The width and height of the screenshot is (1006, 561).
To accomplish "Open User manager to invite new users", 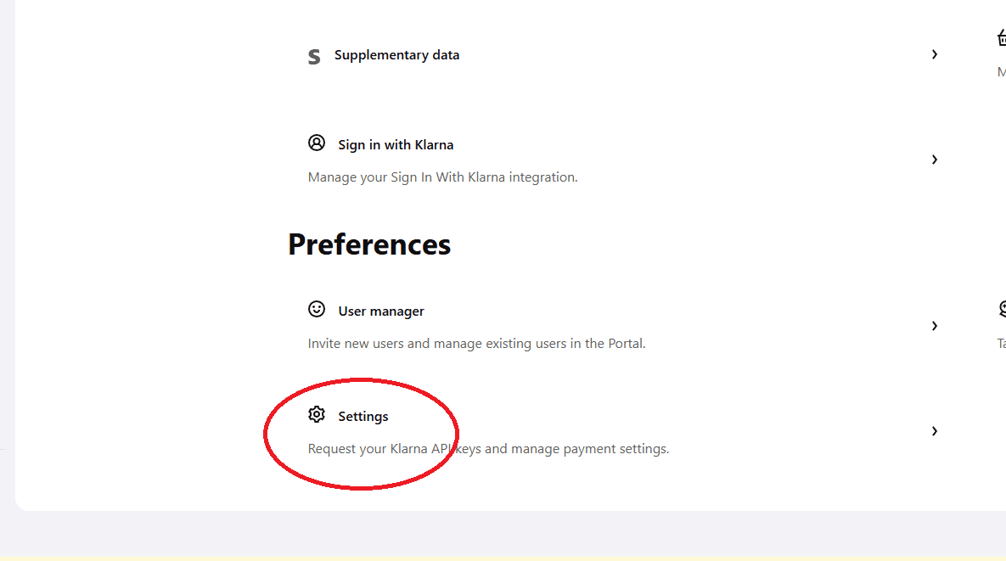I will 380,311.
